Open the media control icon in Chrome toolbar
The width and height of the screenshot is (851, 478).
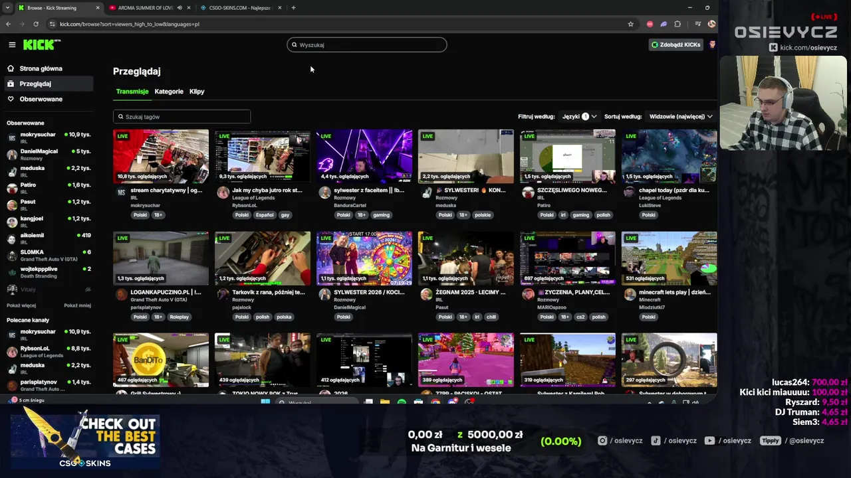[697, 24]
